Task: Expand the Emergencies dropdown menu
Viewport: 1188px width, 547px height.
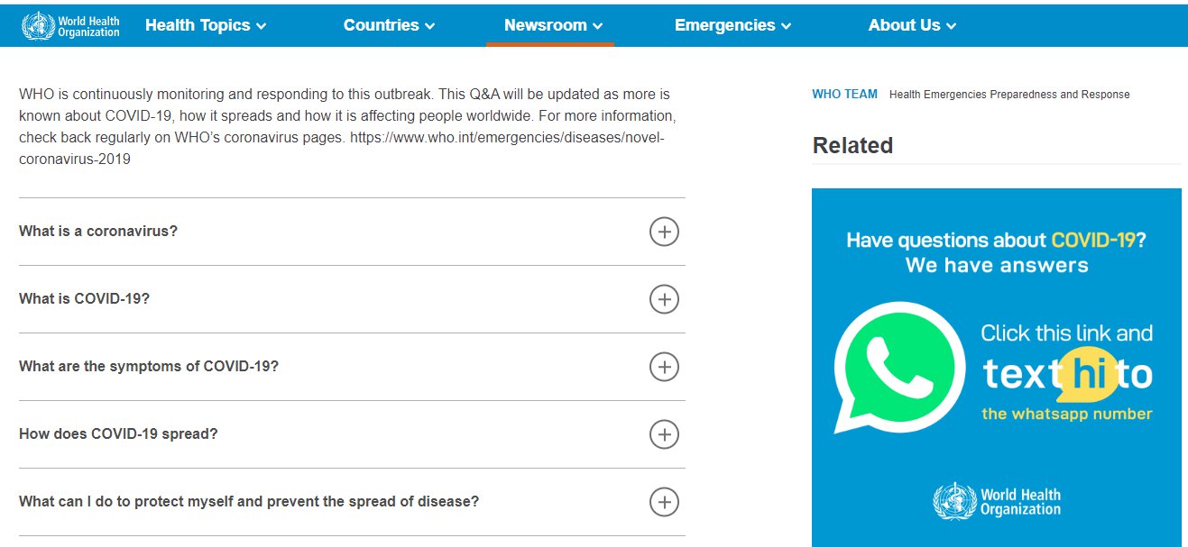Action: click(732, 25)
